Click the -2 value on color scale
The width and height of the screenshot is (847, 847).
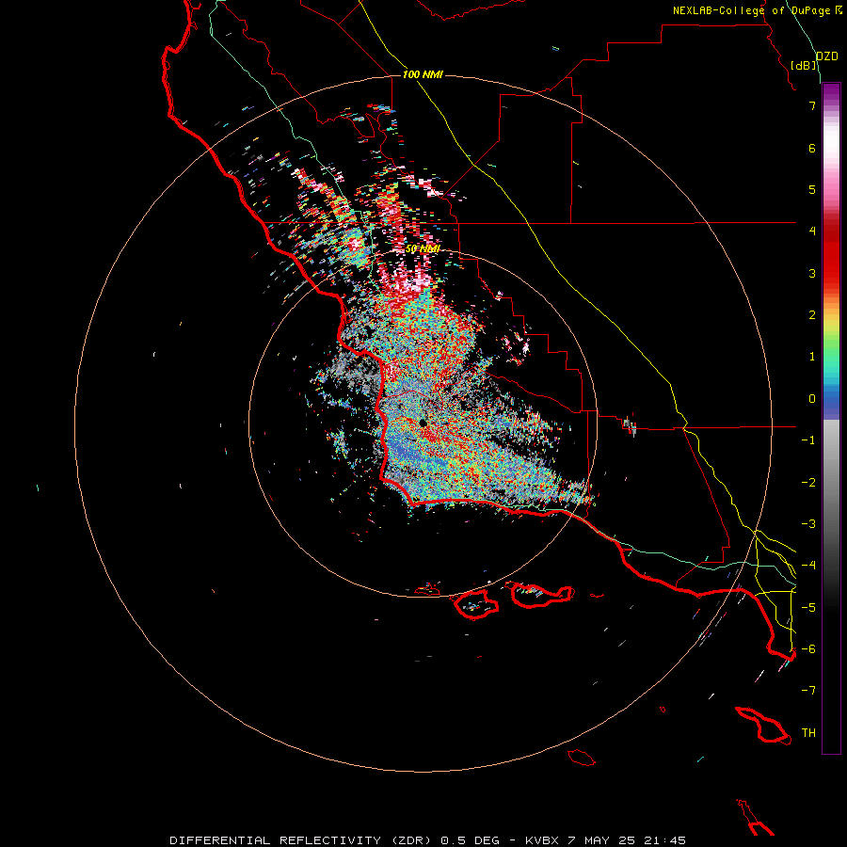(808, 483)
